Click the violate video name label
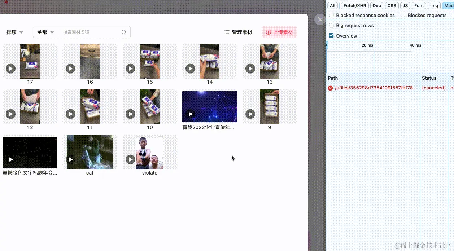This screenshot has width=454, height=251. pyautogui.click(x=150, y=173)
